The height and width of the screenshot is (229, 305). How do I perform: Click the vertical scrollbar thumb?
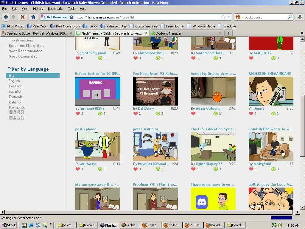tap(302, 126)
